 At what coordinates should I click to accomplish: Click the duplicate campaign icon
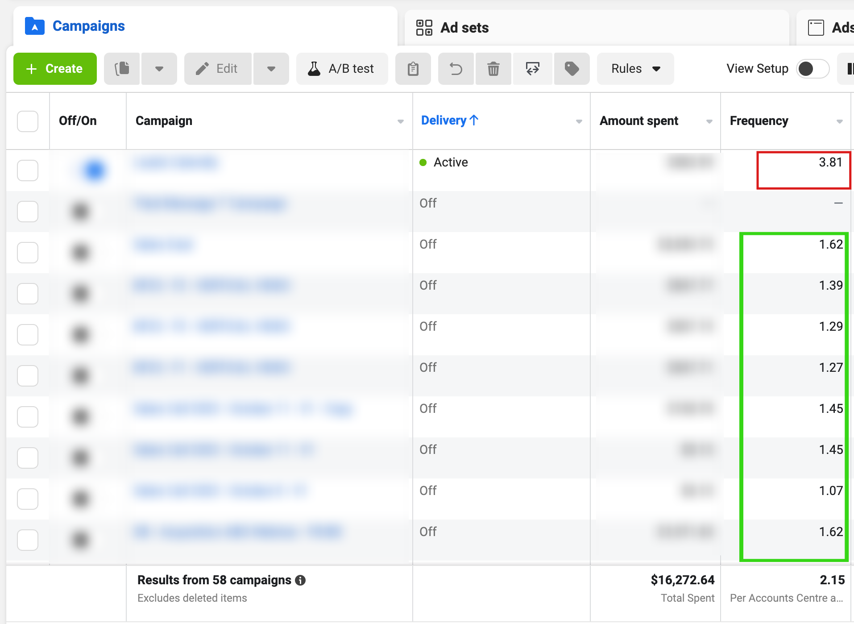tap(122, 69)
